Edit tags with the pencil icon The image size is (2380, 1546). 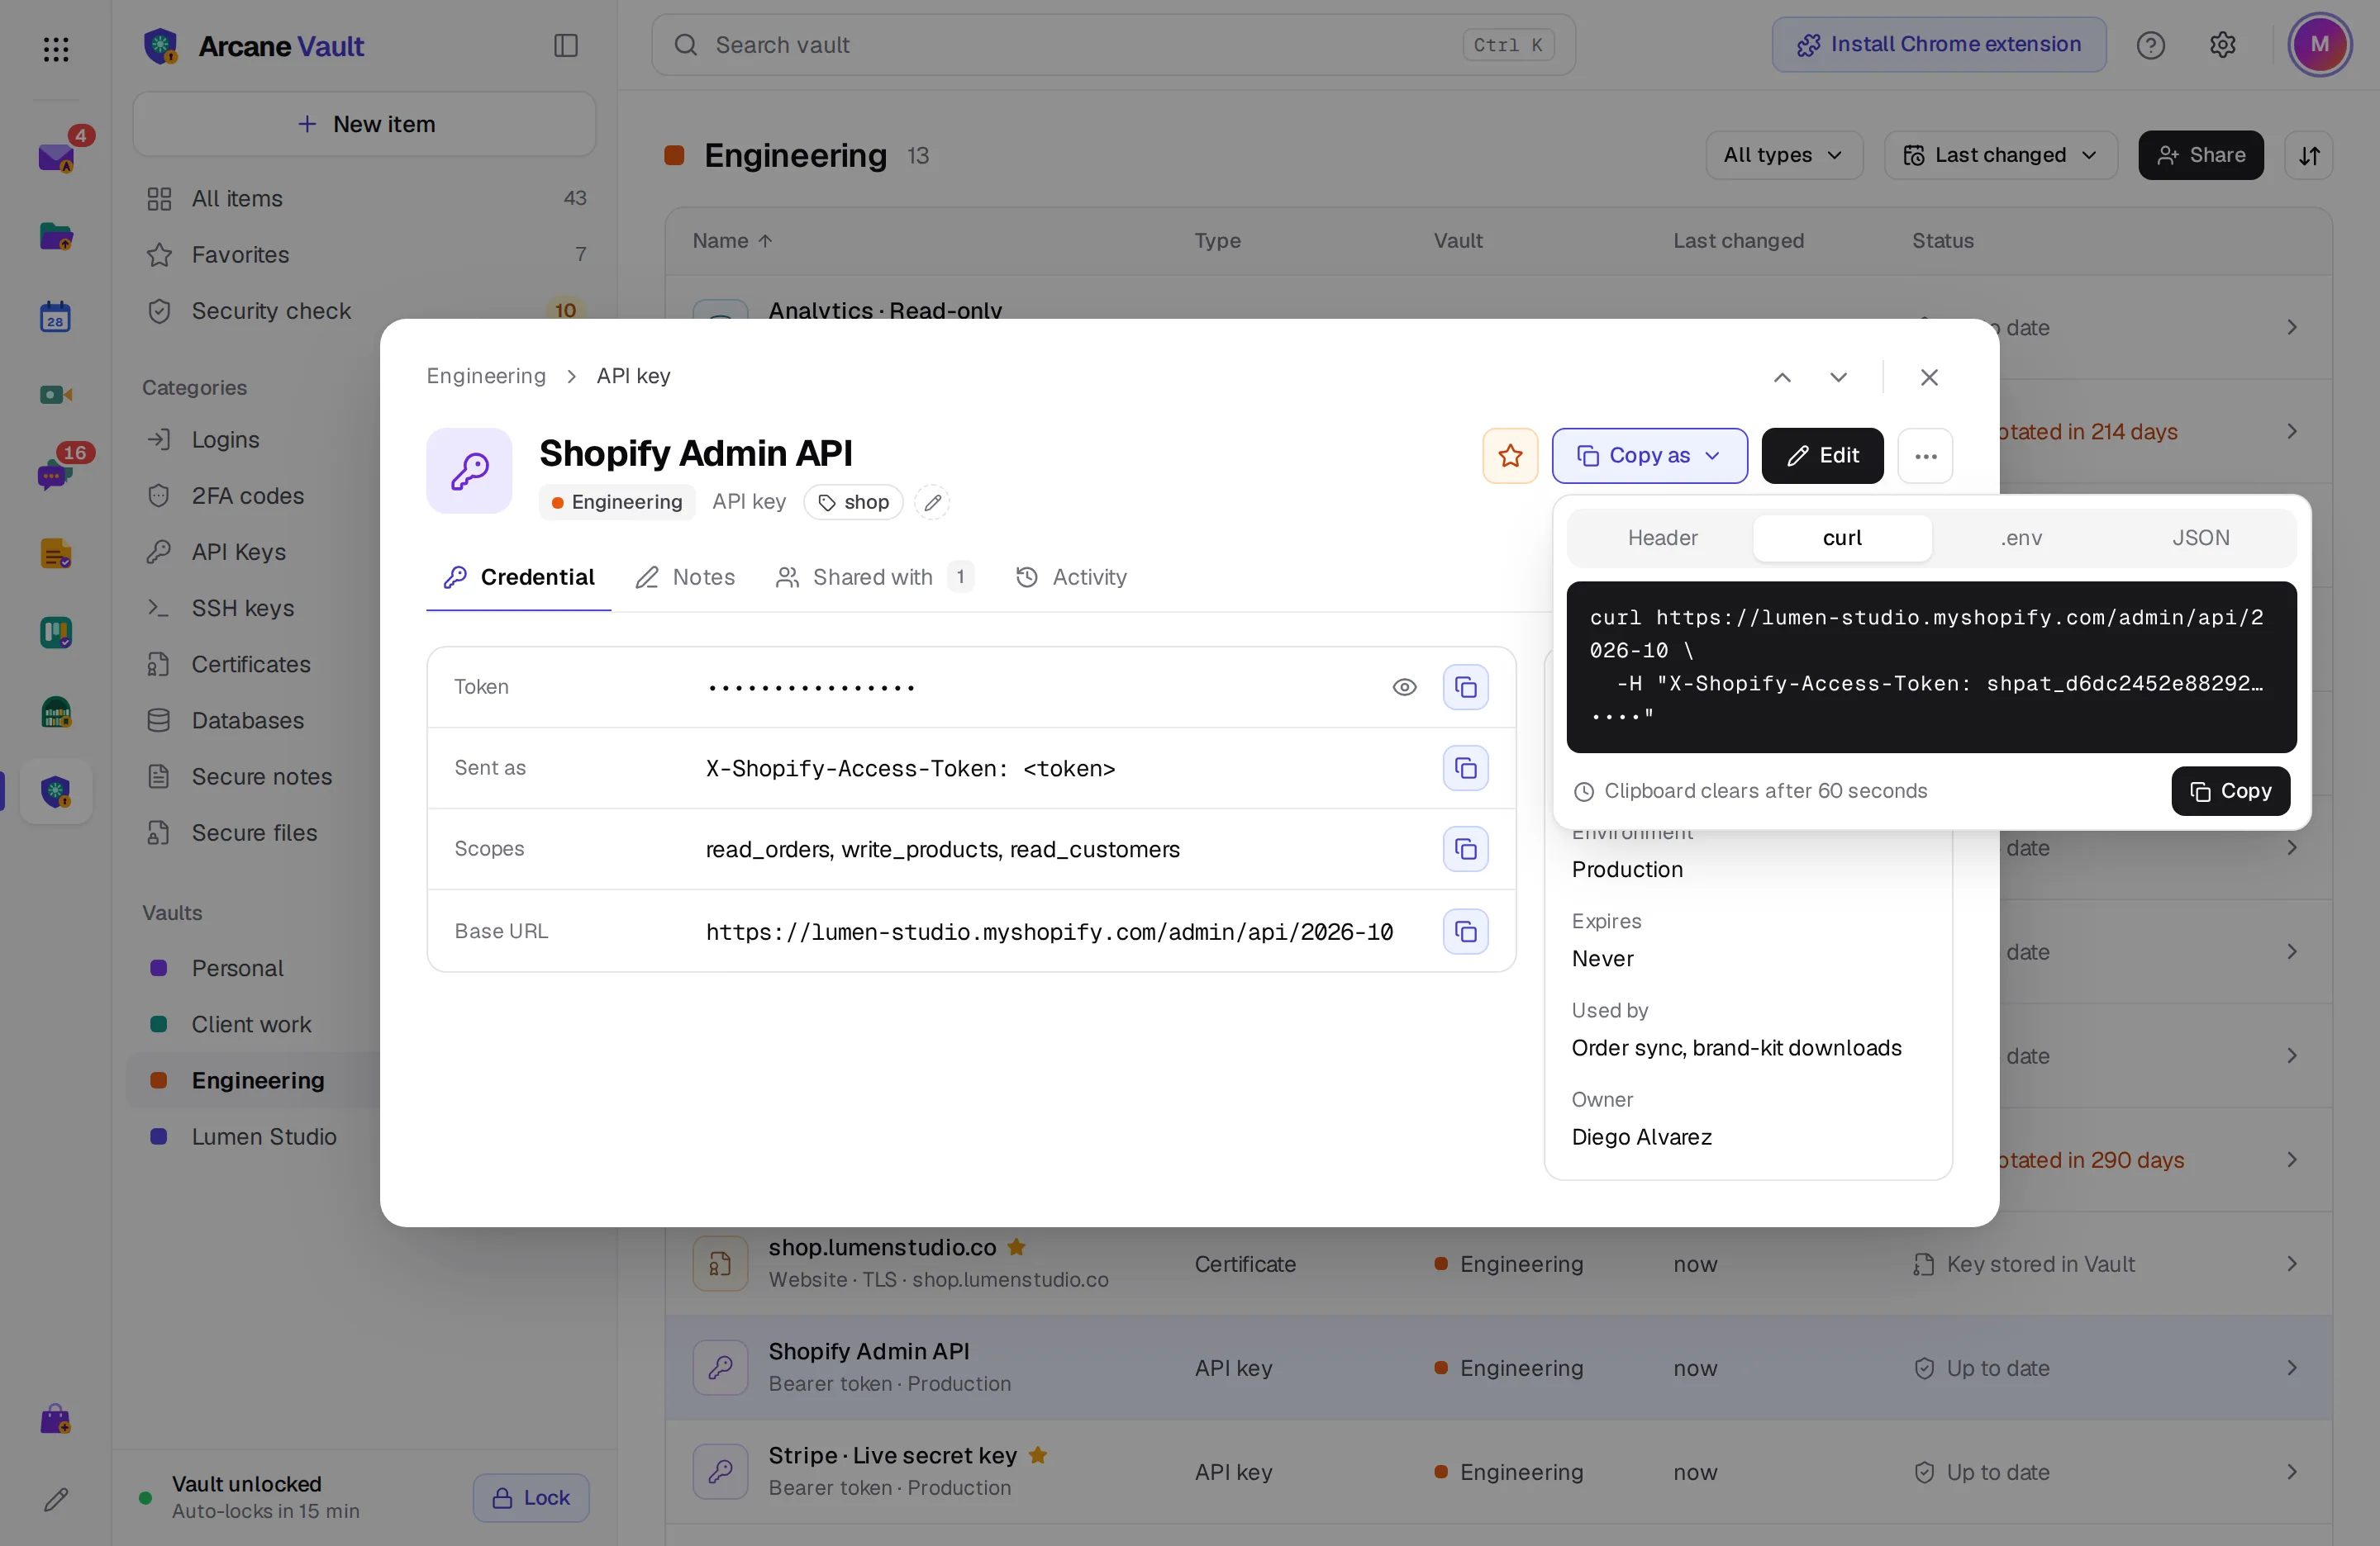click(x=932, y=501)
